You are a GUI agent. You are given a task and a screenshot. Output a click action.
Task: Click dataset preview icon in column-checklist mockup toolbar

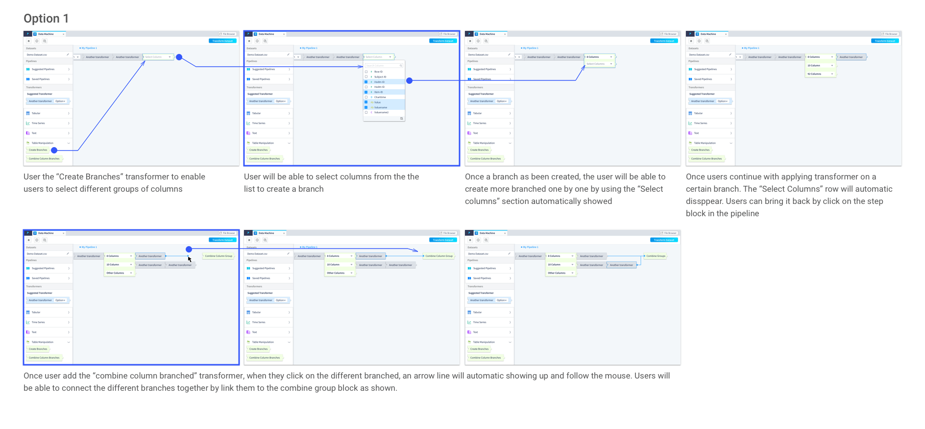(265, 41)
